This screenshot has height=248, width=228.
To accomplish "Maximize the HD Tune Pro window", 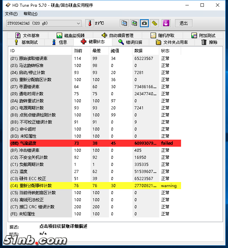I will tap(202, 5).
